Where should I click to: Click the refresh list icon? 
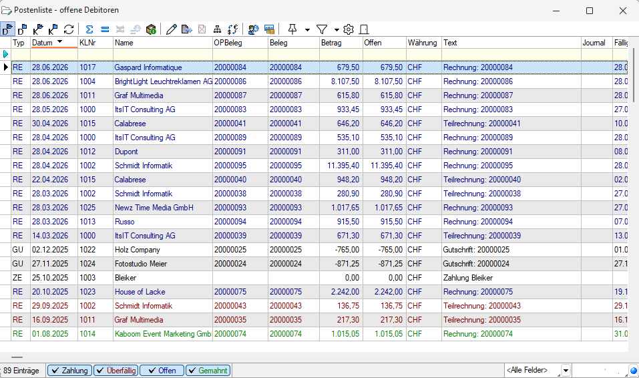tap(69, 29)
